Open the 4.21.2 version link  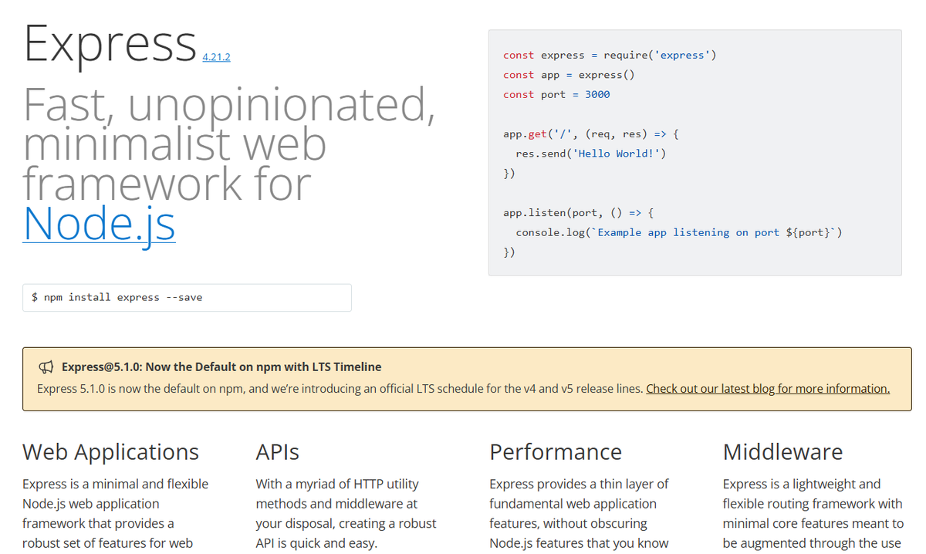(216, 57)
